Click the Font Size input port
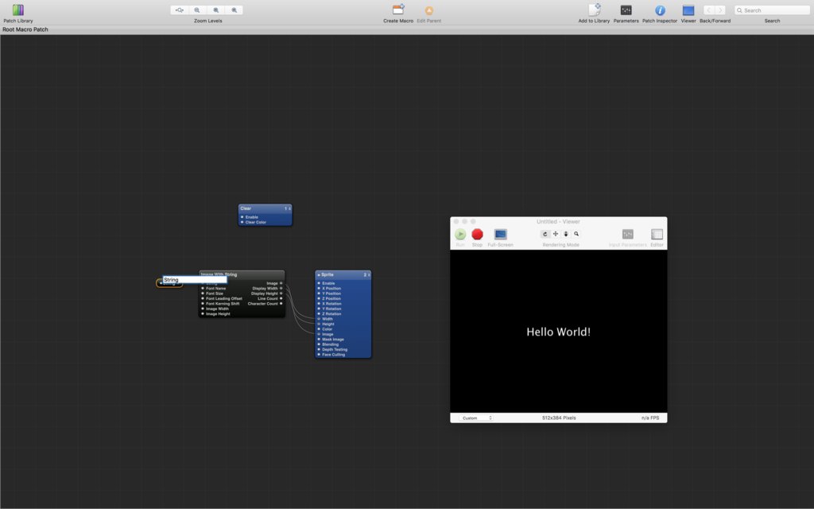 (203, 293)
